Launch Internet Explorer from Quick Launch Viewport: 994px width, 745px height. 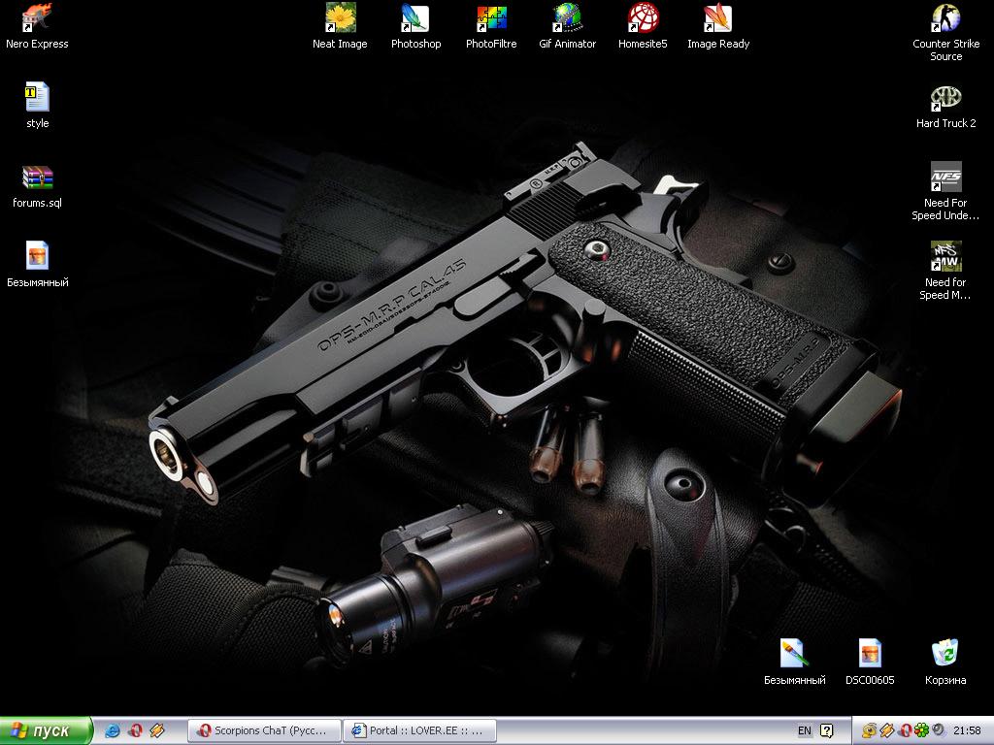point(113,730)
